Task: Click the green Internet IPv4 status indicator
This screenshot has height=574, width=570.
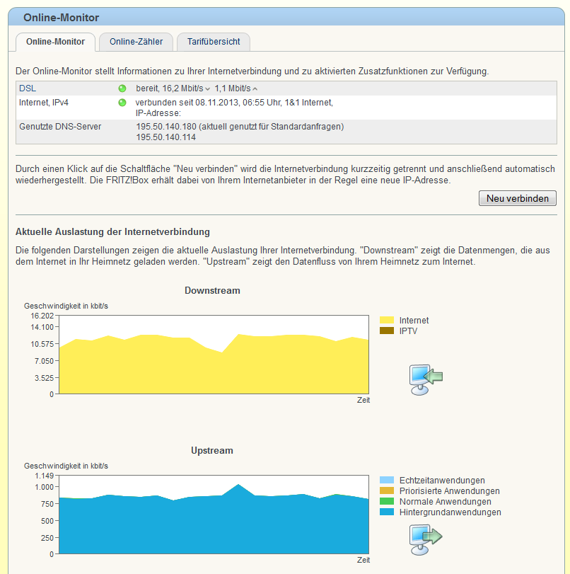Action: tap(122, 103)
